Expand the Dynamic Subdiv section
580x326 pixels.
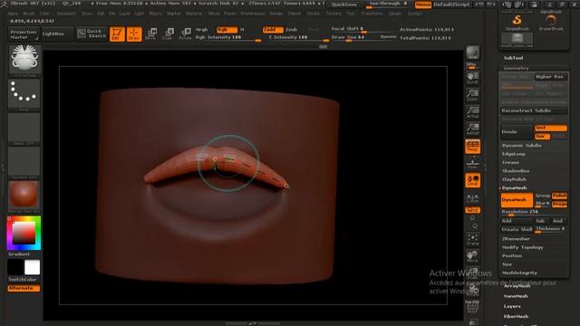(522, 145)
